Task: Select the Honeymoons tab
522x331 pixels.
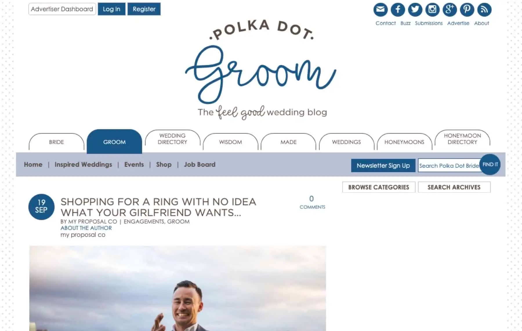Action: point(404,142)
